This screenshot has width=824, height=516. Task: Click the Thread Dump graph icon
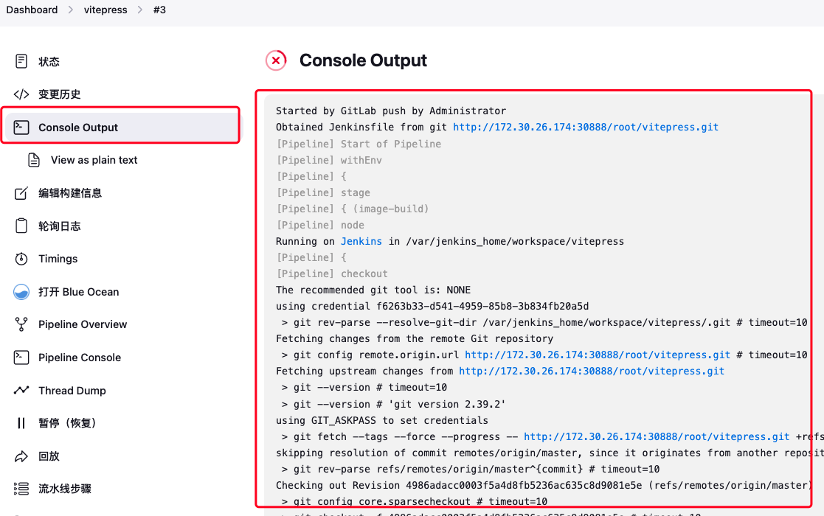[21, 391]
